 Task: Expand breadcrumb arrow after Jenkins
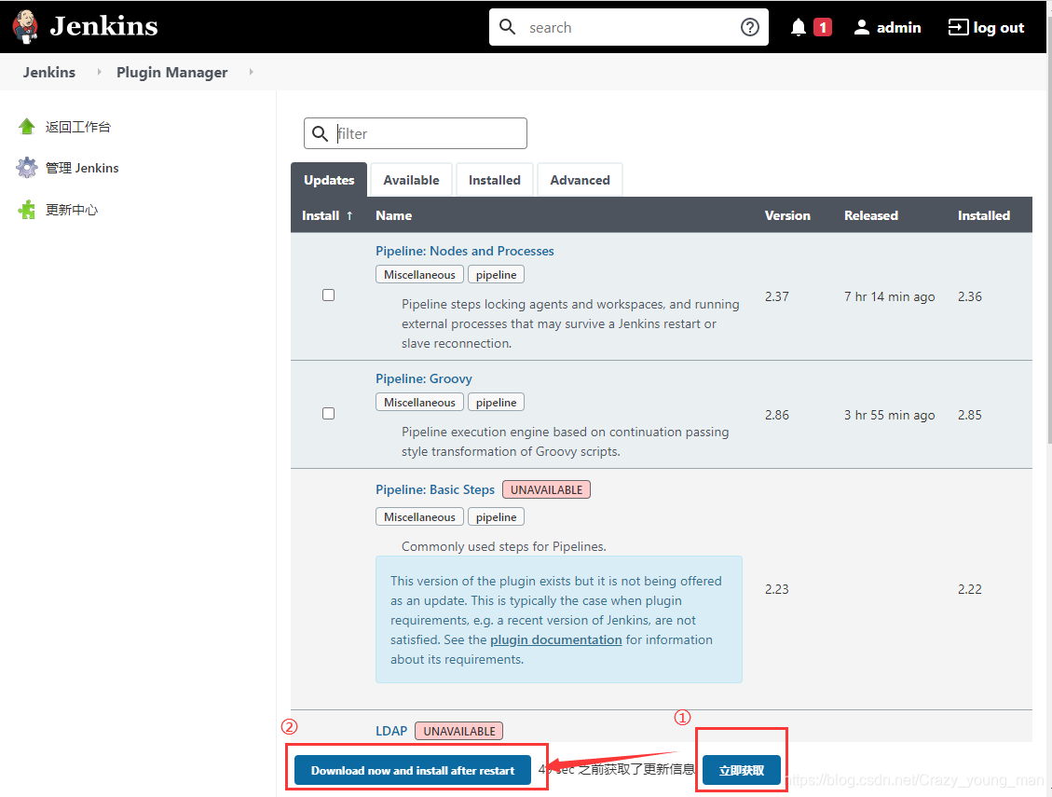[100, 72]
